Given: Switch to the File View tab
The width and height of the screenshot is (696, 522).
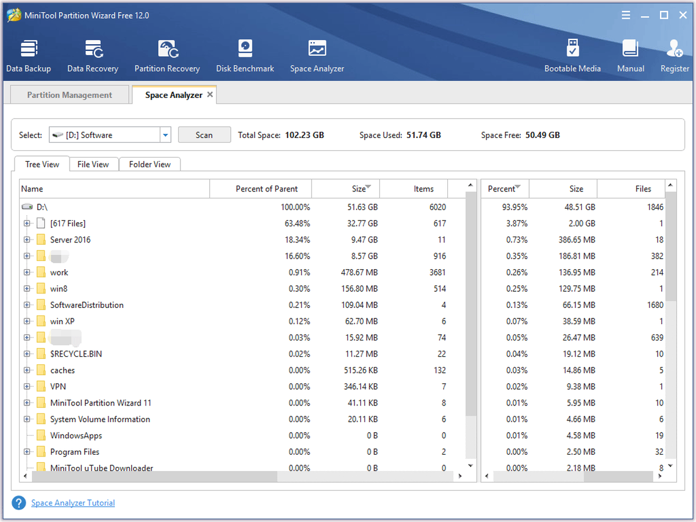Looking at the screenshot, I should point(93,164).
